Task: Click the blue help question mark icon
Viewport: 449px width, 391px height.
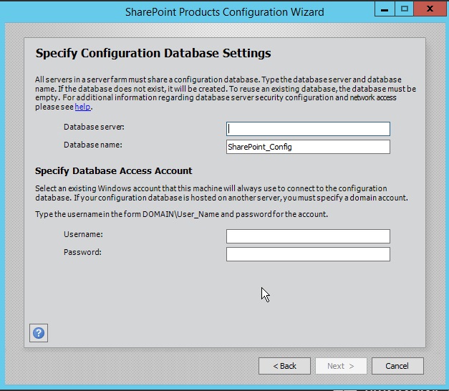Action: 39,333
